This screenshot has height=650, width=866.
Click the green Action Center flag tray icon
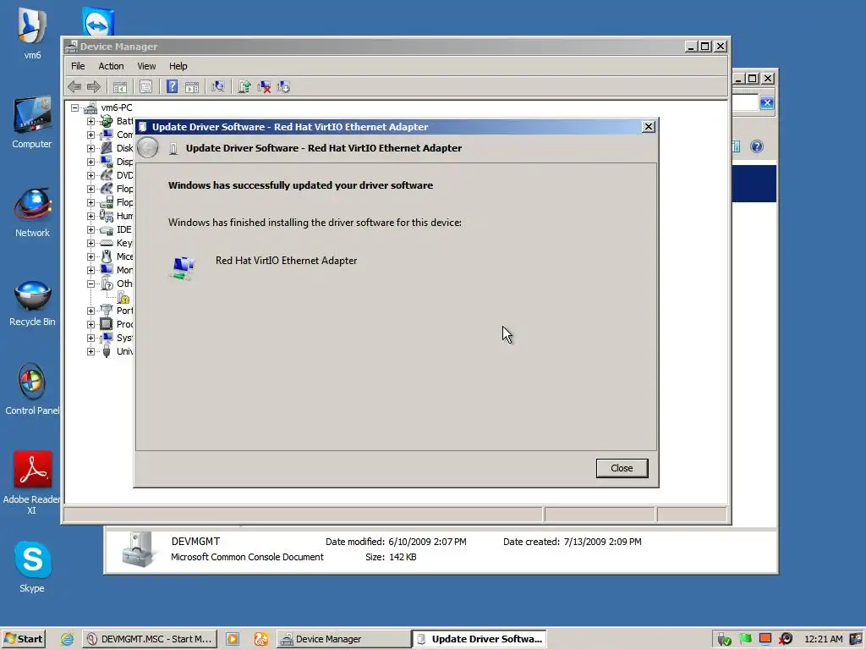[746, 639]
